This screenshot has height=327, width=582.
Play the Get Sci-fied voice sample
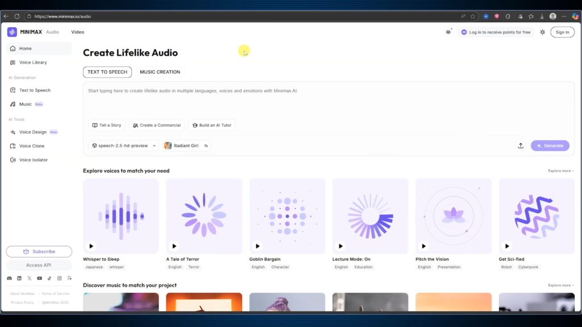pyautogui.click(x=506, y=246)
